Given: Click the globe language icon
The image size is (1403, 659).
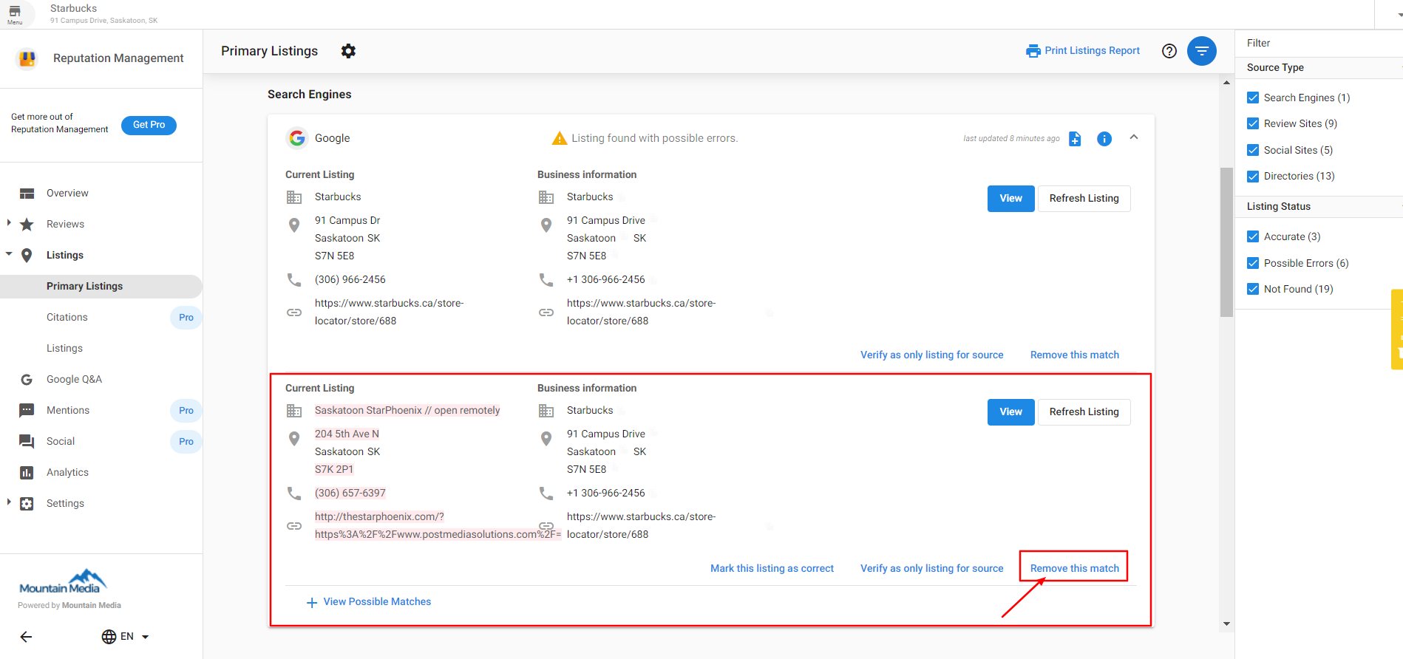Looking at the screenshot, I should (x=109, y=637).
